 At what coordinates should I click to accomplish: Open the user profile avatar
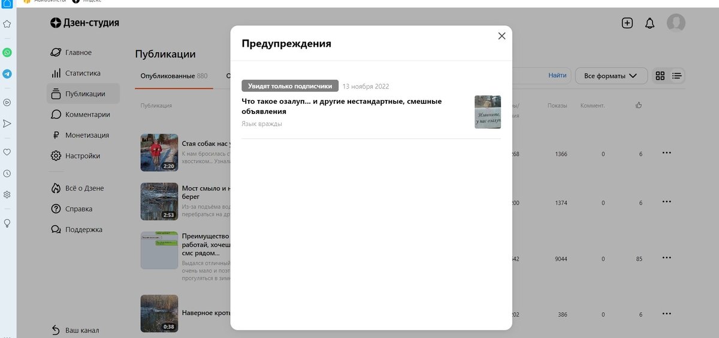[676, 23]
